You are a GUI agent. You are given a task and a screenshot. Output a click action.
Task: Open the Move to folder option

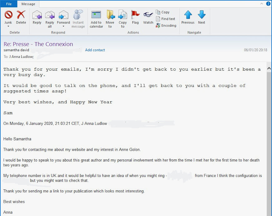110,15
